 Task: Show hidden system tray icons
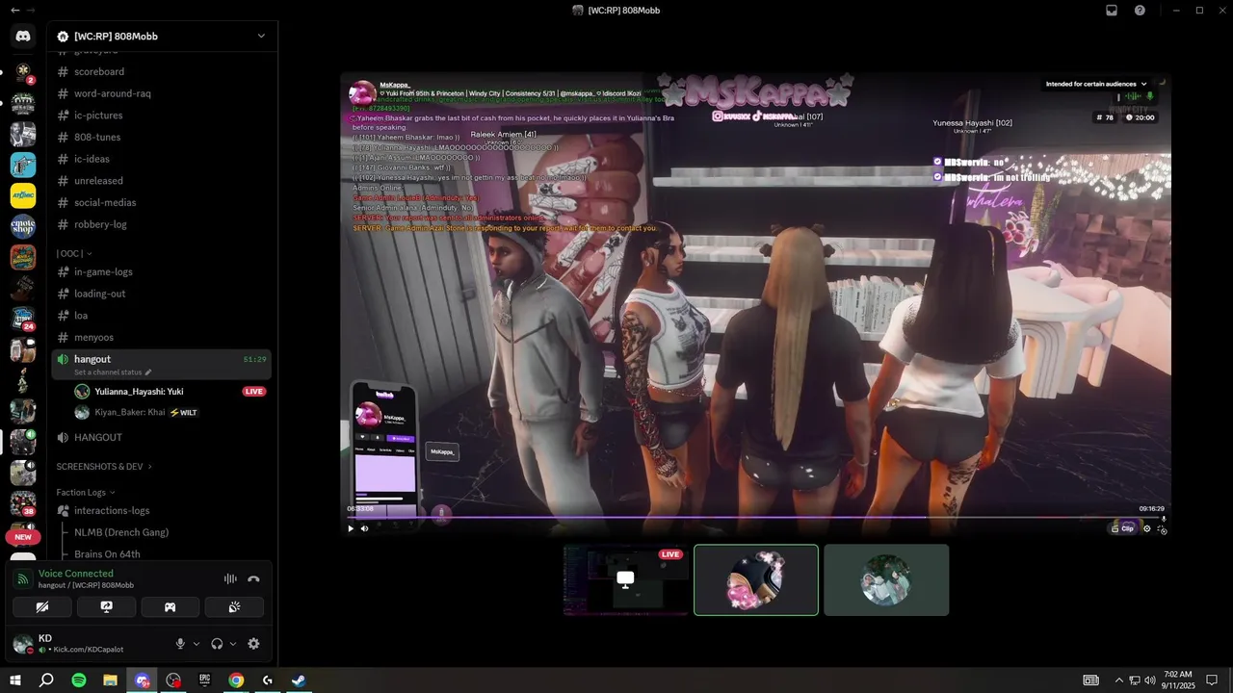1119,680
